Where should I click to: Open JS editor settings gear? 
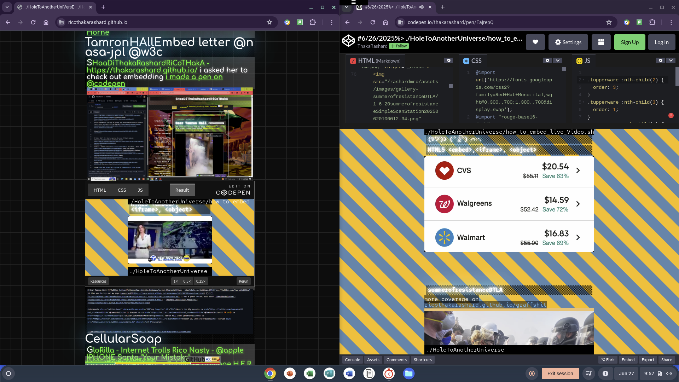660,60
